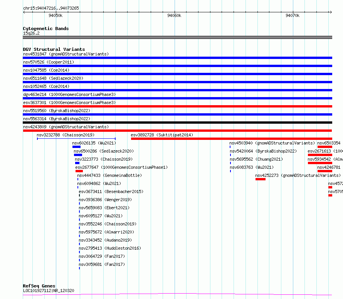The image size is (343, 299).
Task: Select nsv3232788 (Chaisson2019) label
Action: pyautogui.click(x=66, y=135)
